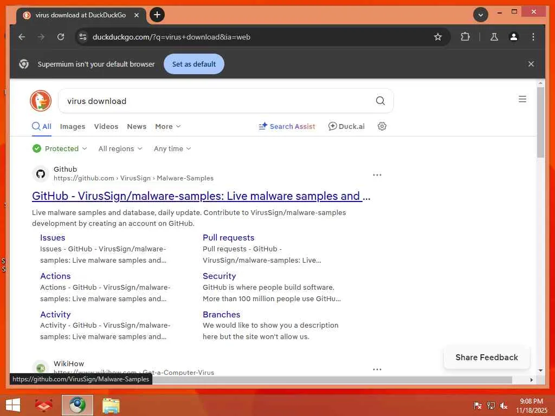The image size is (555, 416).
Task: Click the horizontal scrollbar right arrow
Action: click(x=531, y=380)
